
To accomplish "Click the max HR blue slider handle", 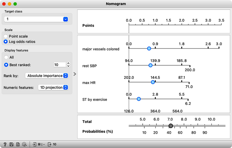I will pos(153,82).
